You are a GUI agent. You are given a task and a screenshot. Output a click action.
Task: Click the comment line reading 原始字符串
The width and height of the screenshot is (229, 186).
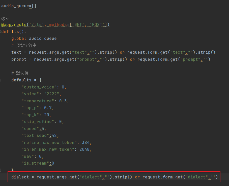[x=24, y=45]
